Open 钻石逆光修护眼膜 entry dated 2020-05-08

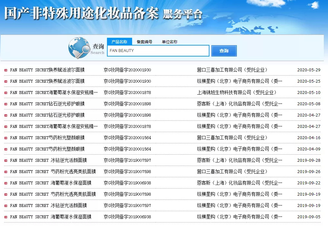coord(47,104)
